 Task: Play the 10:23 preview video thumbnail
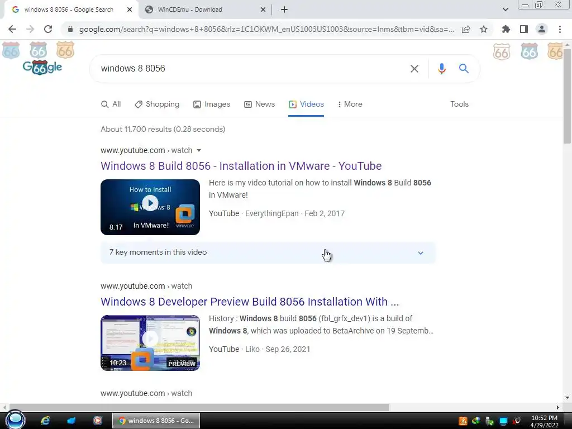point(150,343)
